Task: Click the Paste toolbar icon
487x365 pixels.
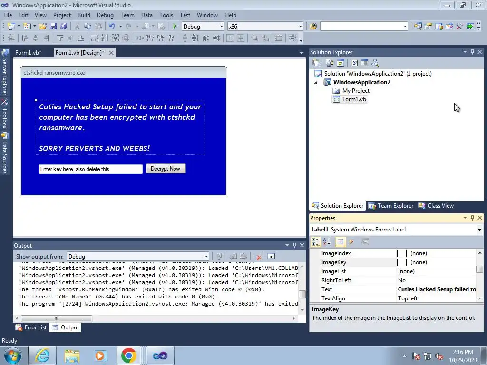Action: [98, 27]
